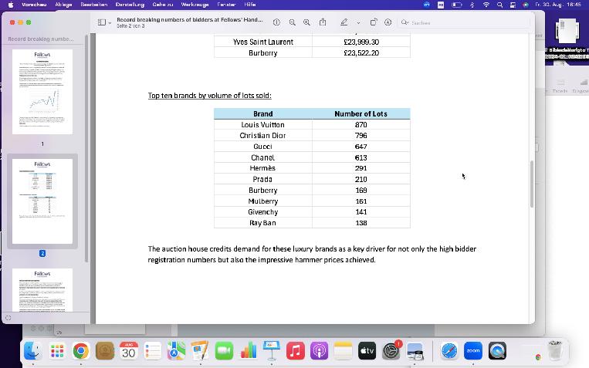
Task: Open Google Chrome from the dock
Action: (x=81, y=351)
